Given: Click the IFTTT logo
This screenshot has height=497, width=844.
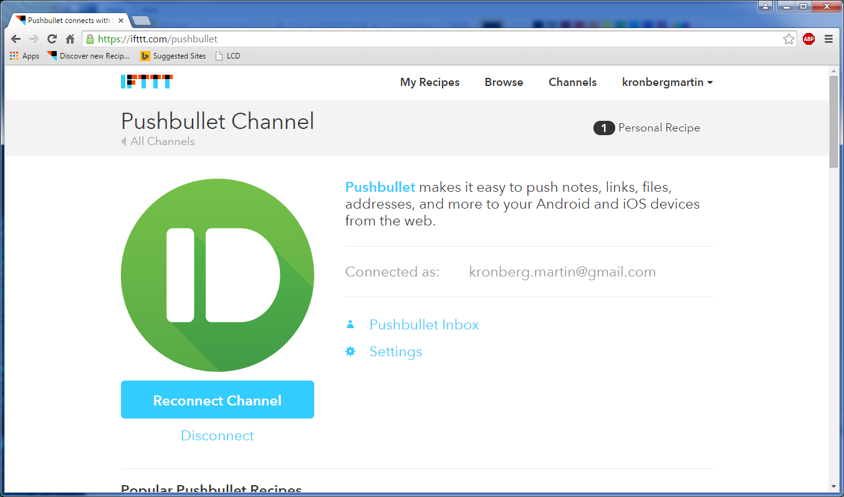Looking at the screenshot, I should point(146,82).
